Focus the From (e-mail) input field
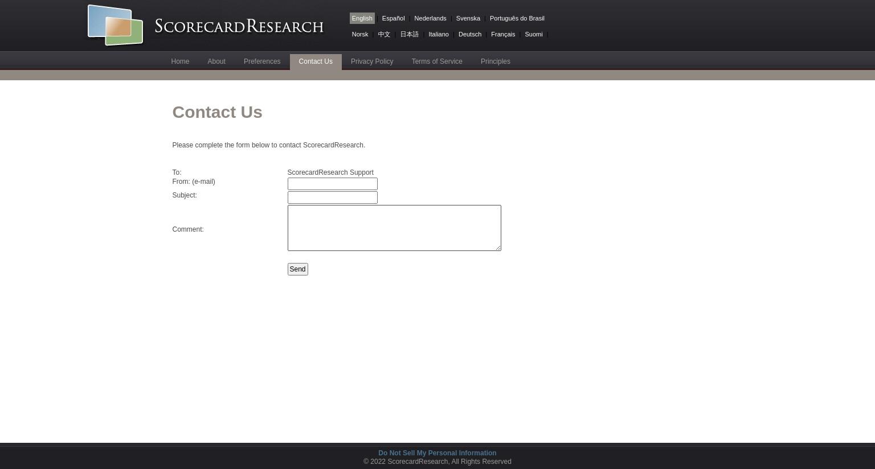Image resolution: width=875 pixels, height=469 pixels. tap(333, 184)
